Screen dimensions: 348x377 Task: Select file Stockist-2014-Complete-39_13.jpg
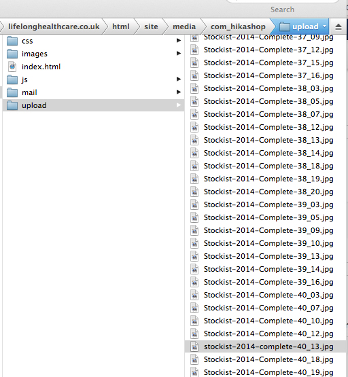(x=268, y=256)
